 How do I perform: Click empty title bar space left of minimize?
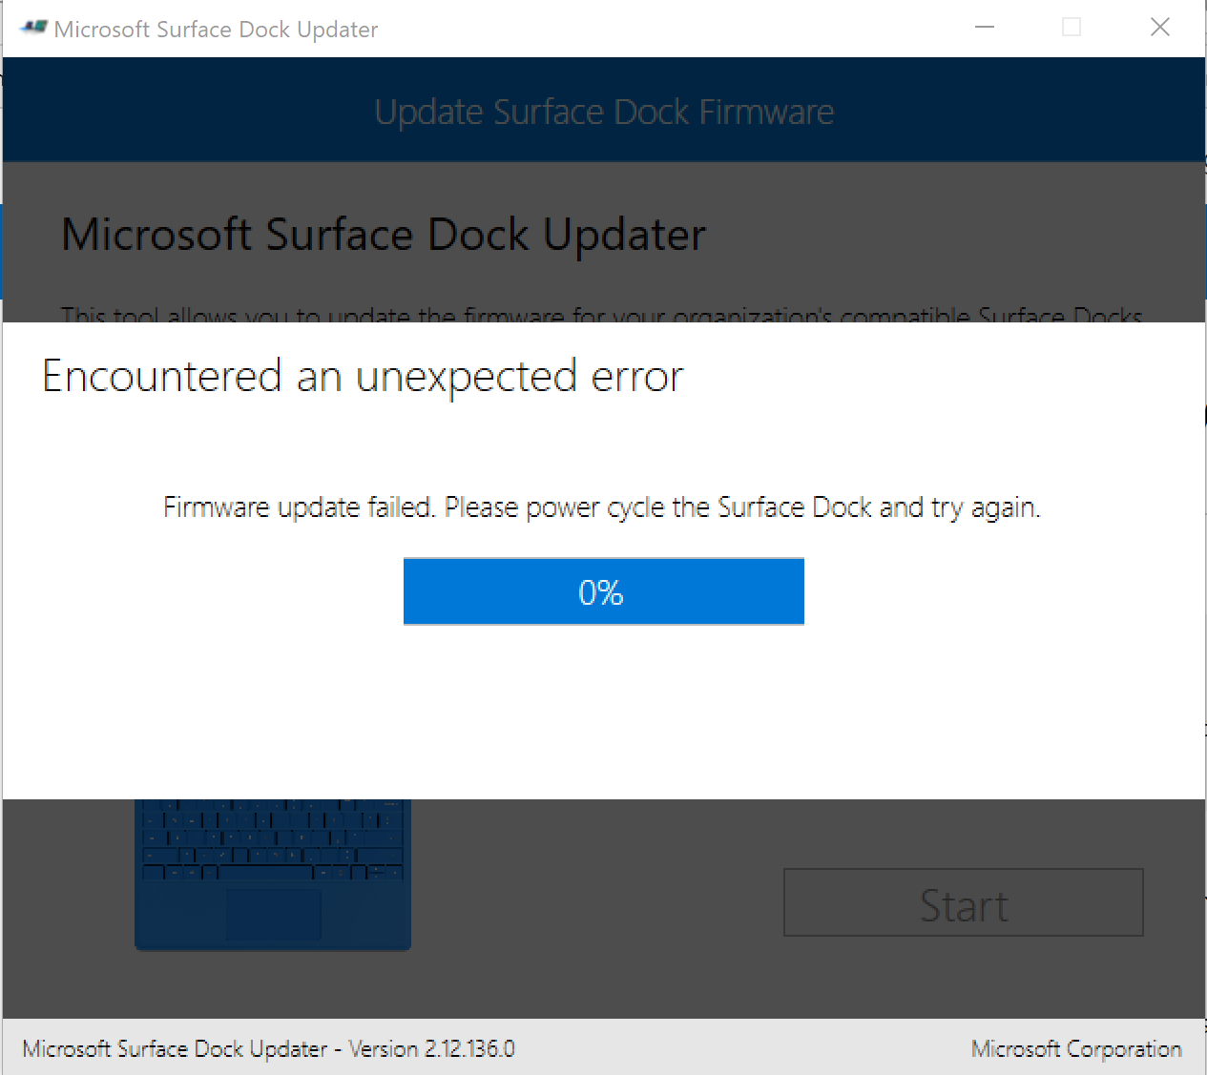(x=668, y=29)
